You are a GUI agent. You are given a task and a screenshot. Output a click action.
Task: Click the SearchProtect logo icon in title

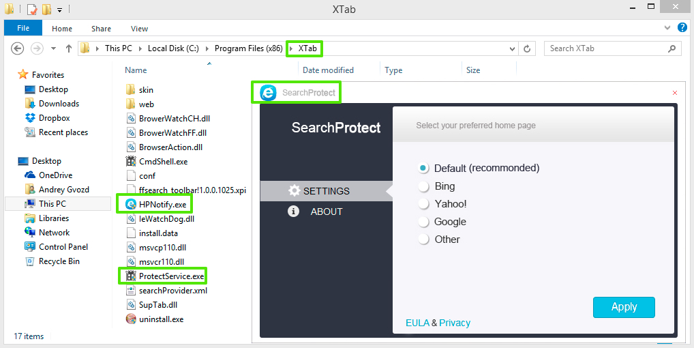click(x=268, y=93)
